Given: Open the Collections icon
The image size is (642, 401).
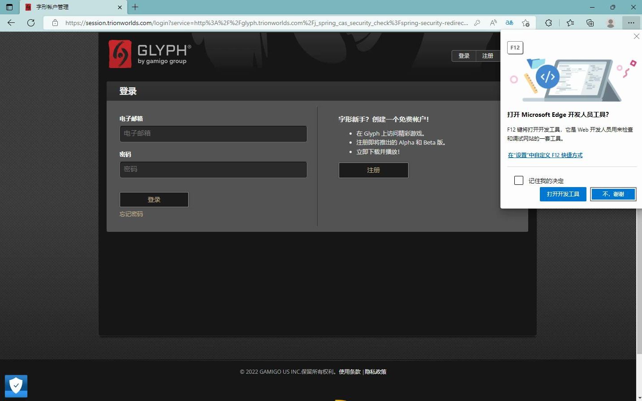Looking at the screenshot, I should 590,23.
